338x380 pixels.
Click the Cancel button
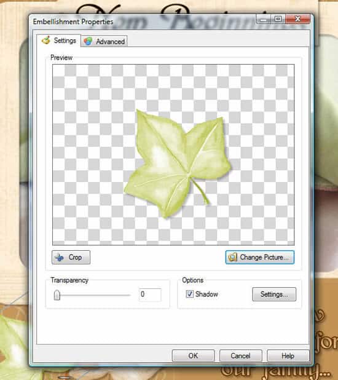coord(240,356)
